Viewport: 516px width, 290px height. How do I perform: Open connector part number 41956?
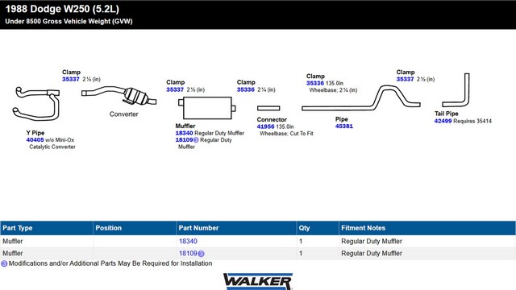point(265,126)
